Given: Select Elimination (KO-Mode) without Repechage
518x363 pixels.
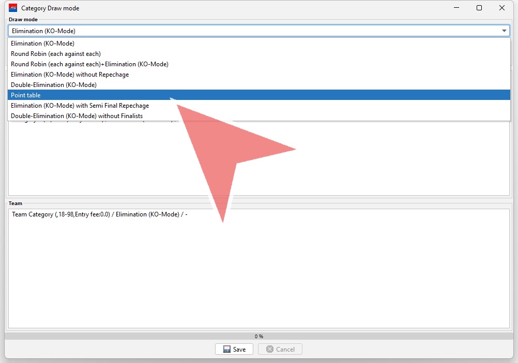Looking at the screenshot, I should 70,75.
